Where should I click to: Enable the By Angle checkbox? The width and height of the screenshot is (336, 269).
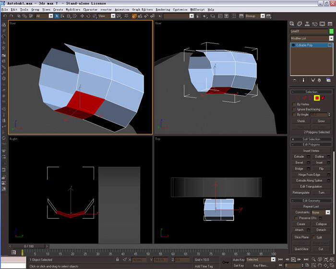pos(294,114)
